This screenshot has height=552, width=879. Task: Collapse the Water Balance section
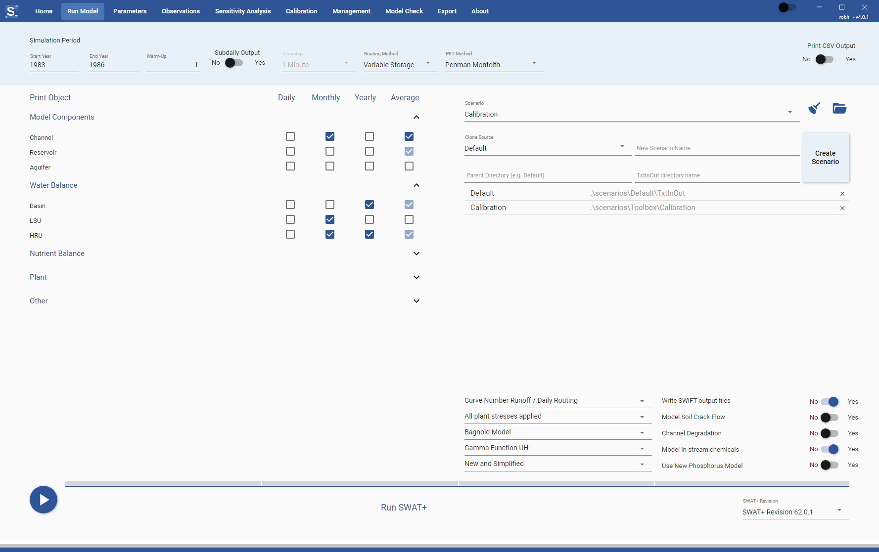tap(416, 185)
